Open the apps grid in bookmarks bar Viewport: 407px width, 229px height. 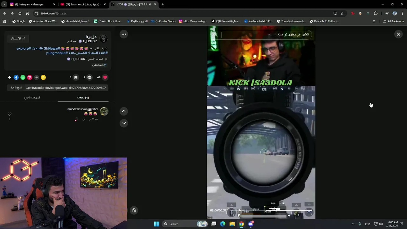pyautogui.click(x=4, y=21)
